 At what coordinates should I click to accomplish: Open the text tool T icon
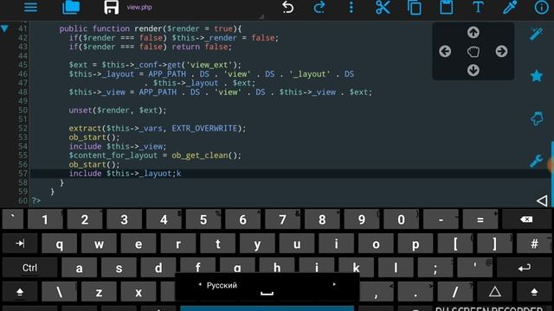(478, 7)
